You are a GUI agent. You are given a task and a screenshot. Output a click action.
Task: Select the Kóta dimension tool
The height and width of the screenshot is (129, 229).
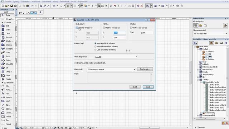7,86
